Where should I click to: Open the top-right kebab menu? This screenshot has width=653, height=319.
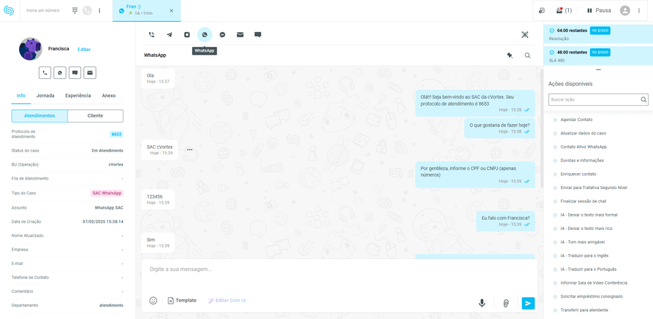(639, 11)
